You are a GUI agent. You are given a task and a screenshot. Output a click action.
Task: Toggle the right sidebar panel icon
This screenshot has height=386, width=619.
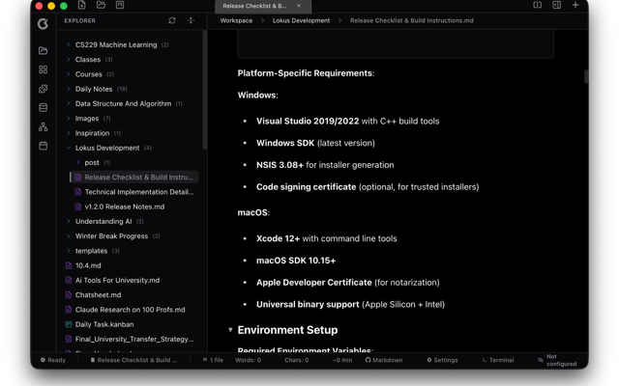coord(557,5)
